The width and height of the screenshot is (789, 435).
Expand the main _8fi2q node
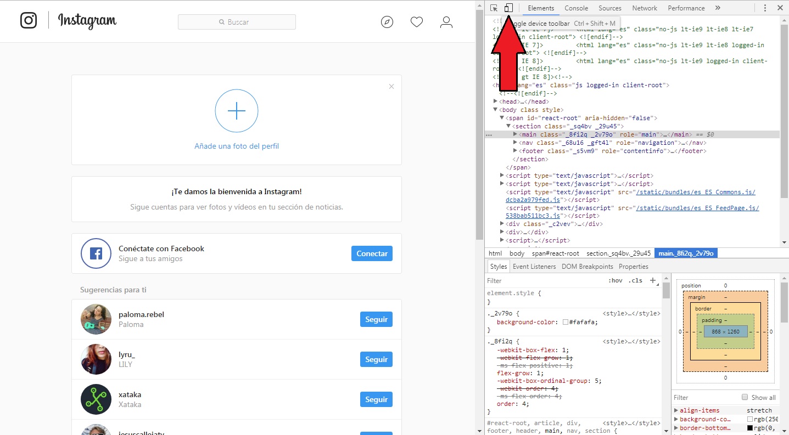[x=515, y=134]
